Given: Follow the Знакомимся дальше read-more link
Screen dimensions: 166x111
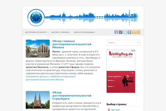Looking at the screenshot, I should [51, 78].
